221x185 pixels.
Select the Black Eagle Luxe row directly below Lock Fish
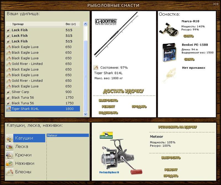(x=43, y=47)
